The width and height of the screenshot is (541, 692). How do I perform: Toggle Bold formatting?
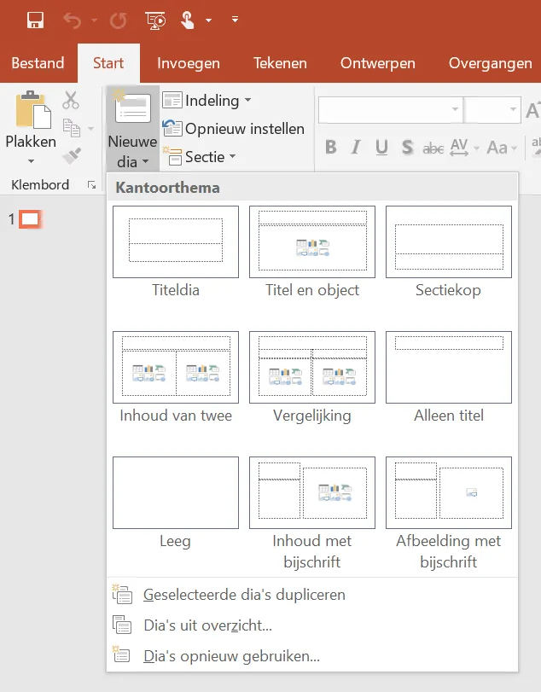331,147
